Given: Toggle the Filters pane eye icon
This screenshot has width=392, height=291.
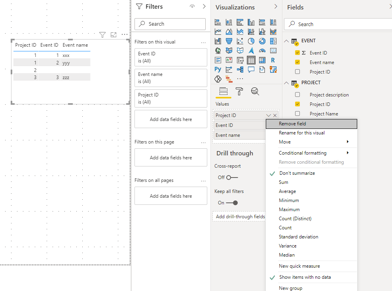Looking at the screenshot, I should pyautogui.click(x=192, y=6).
